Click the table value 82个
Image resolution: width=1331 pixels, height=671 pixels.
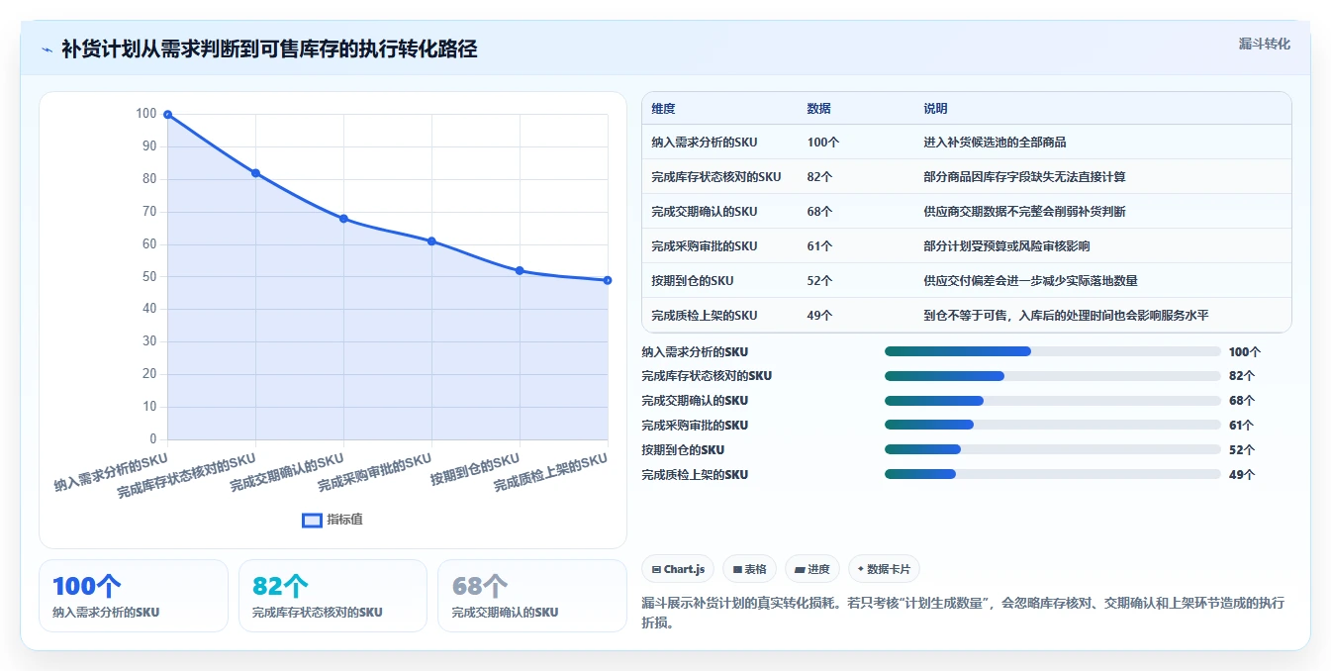click(820, 177)
